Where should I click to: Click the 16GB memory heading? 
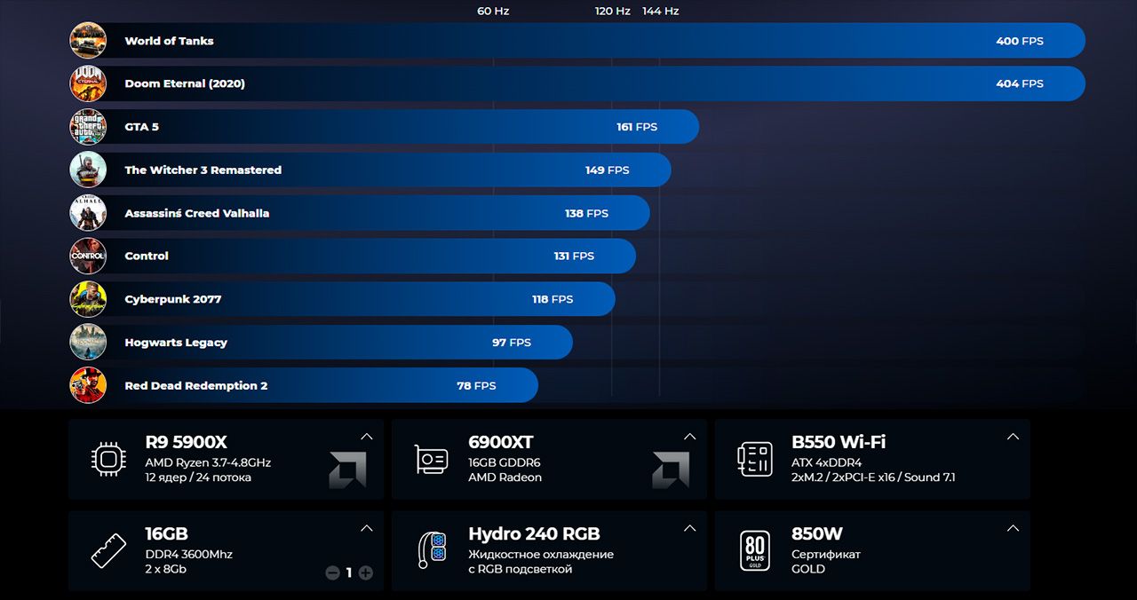coord(166,534)
